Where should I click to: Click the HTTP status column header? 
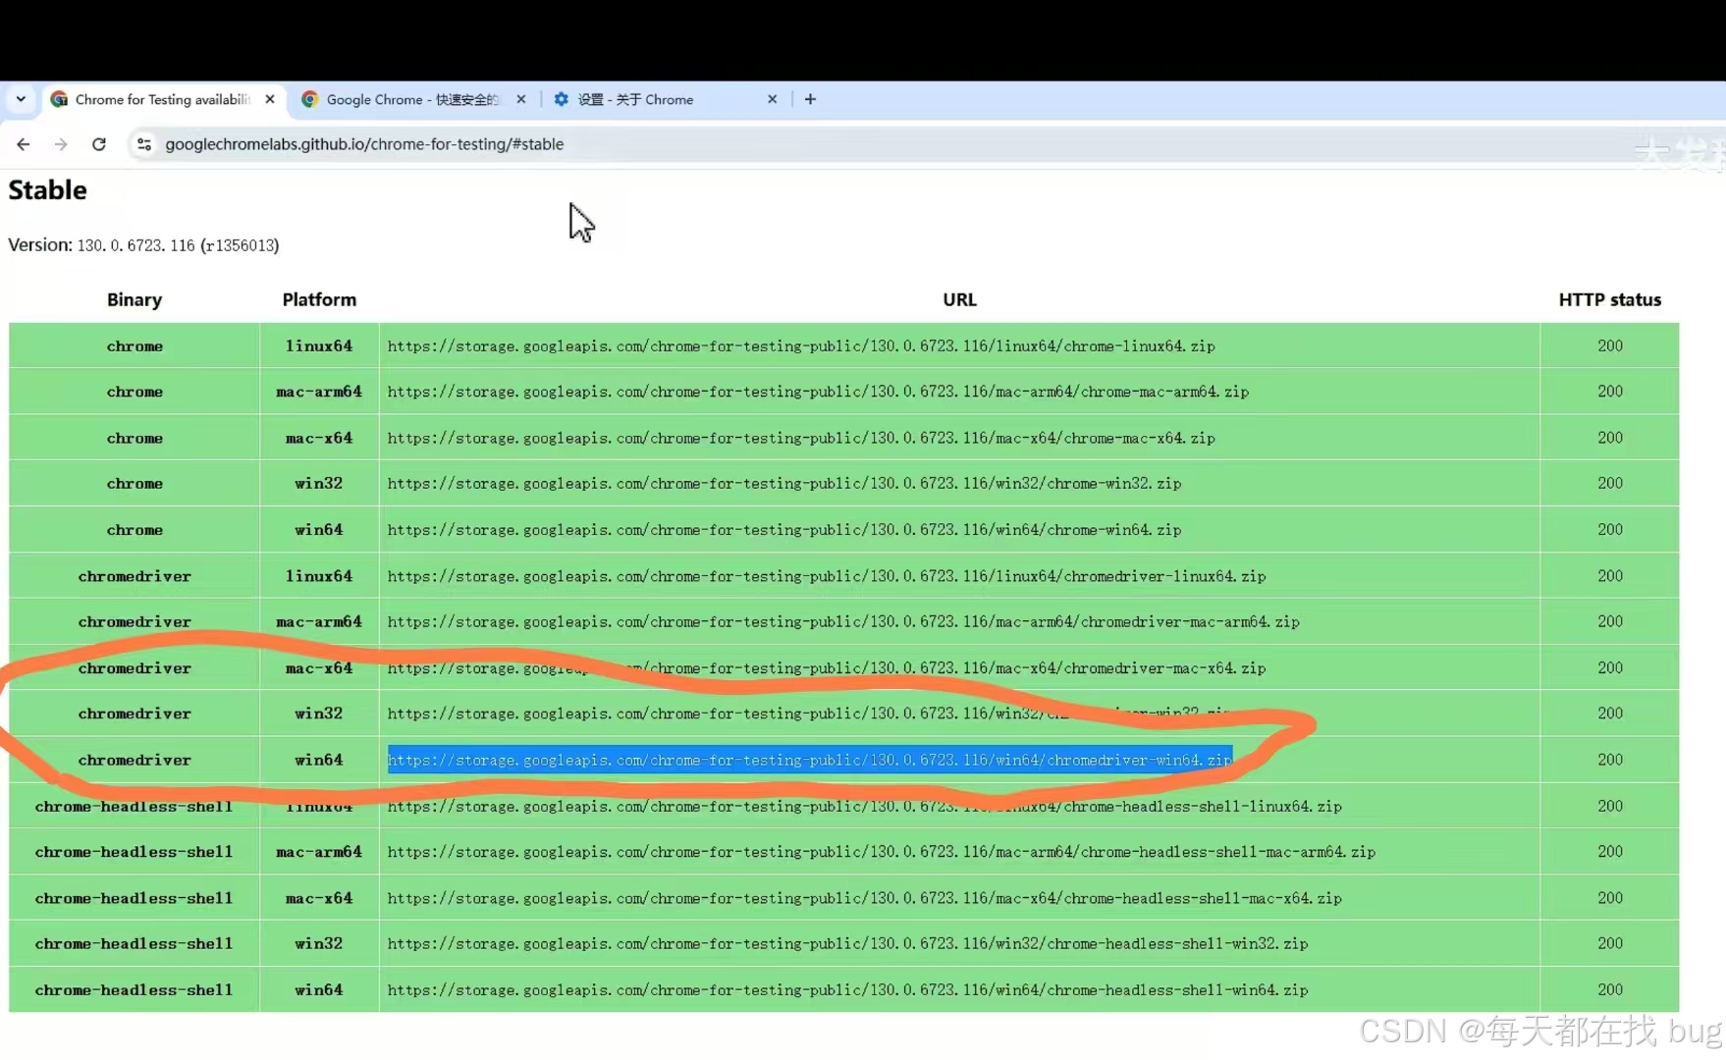[1610, 299]
